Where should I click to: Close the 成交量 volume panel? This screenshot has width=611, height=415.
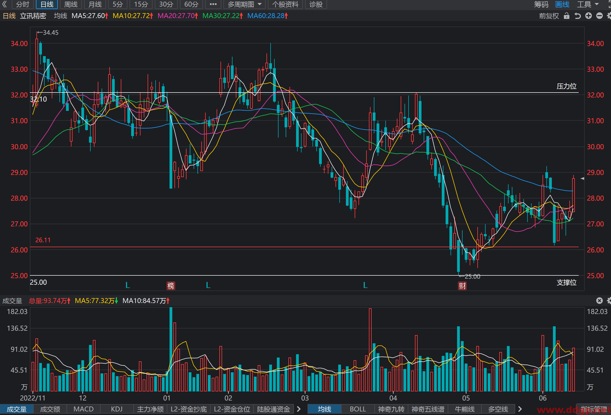(599, 301)
